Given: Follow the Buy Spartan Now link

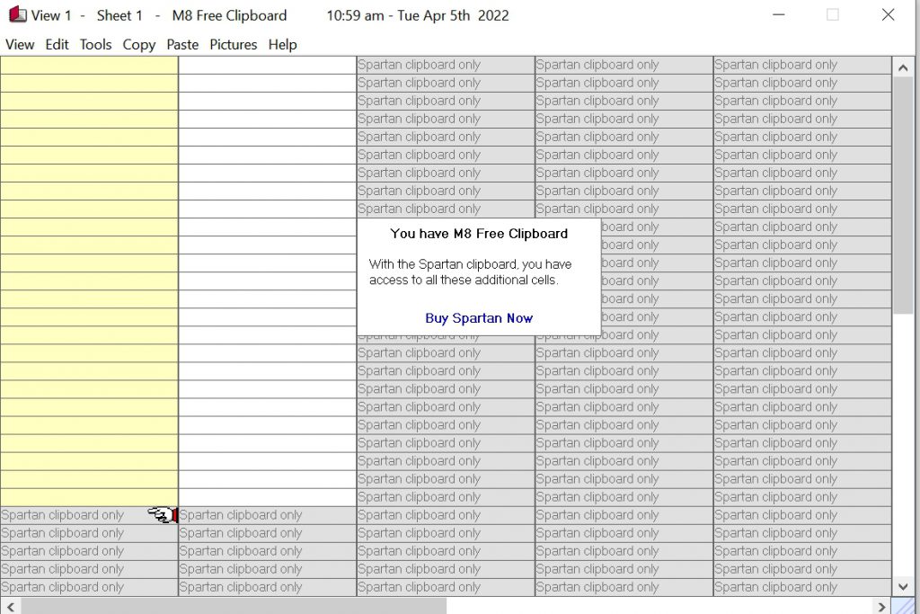Looking at the screenshot, I should (479, 318).
